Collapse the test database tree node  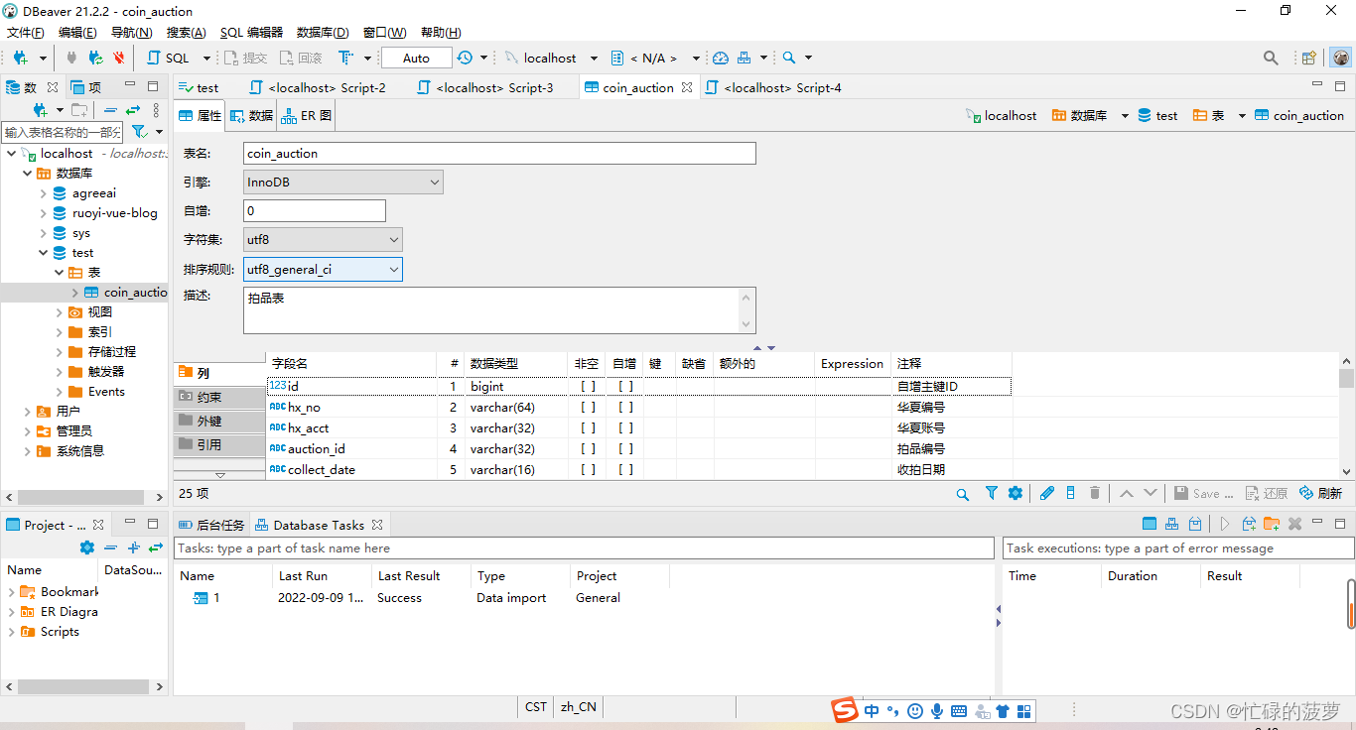(x=43, y=252)
